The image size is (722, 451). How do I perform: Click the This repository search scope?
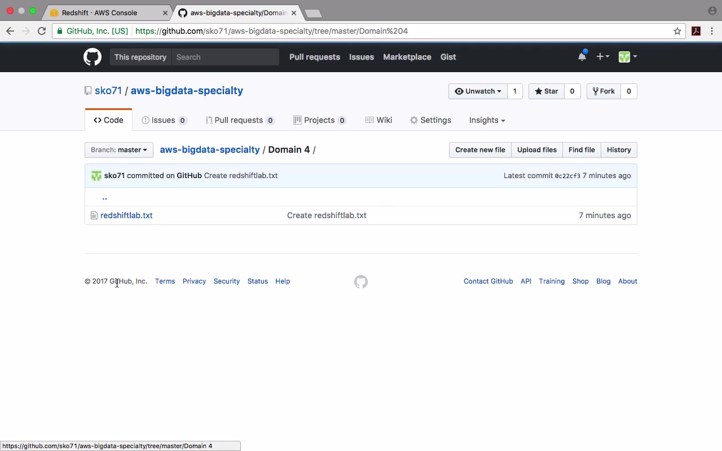[140, 57]
